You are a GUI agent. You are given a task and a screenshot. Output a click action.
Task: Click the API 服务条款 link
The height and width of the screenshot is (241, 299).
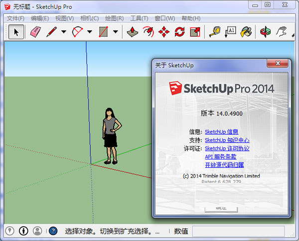(221, 157)
